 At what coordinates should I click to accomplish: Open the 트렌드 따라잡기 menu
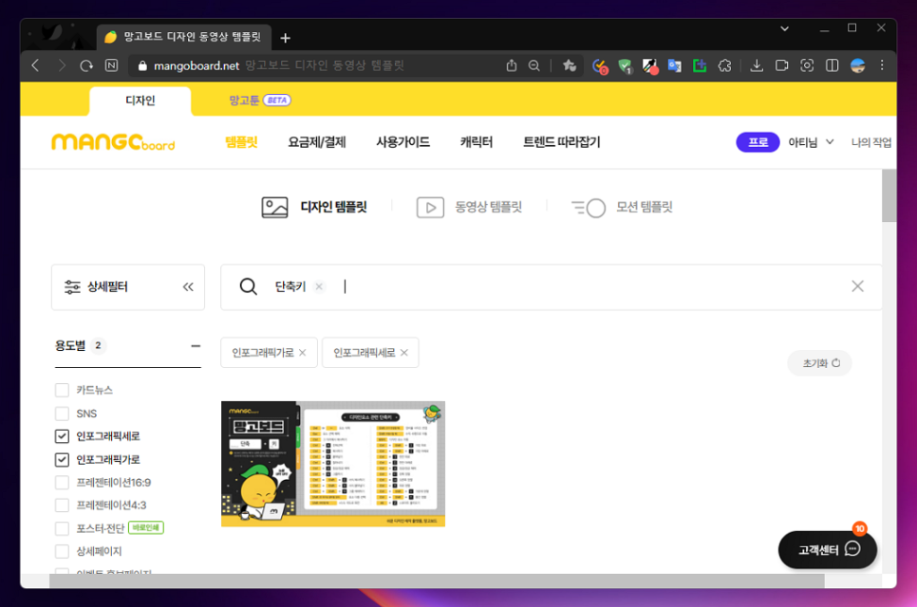coord(561,142)
